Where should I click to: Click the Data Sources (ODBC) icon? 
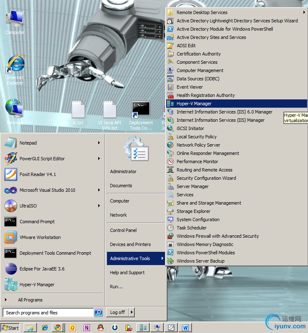[170, 79]
